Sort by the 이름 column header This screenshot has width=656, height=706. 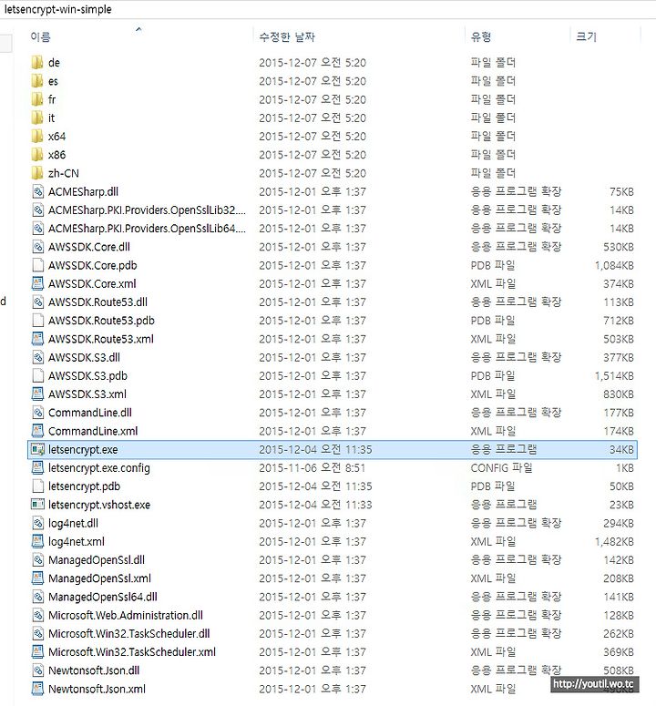pos(40,37)
